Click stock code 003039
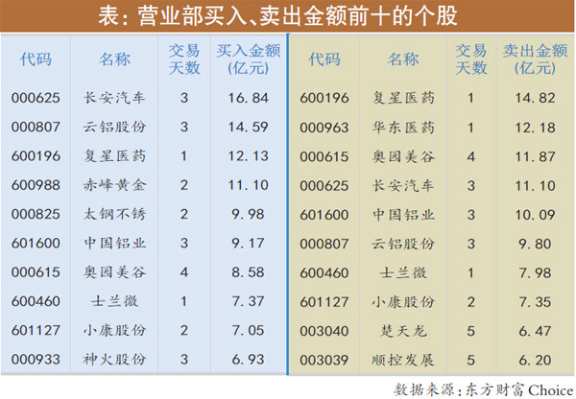 click(324, 360)
